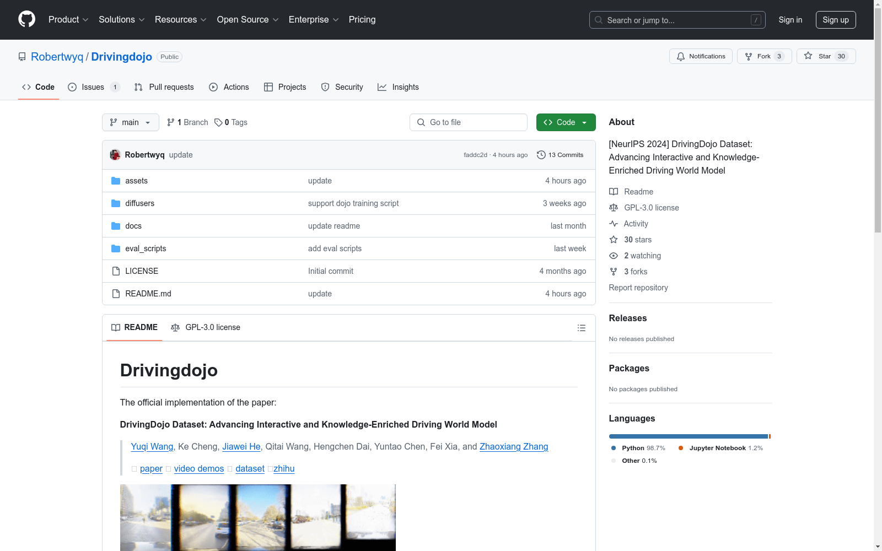The height and width of the screenshot is (551, 882).
Task: Click the orange Jupyter Notebook dot
Action: pyautogui.click(x=681, y=448)
